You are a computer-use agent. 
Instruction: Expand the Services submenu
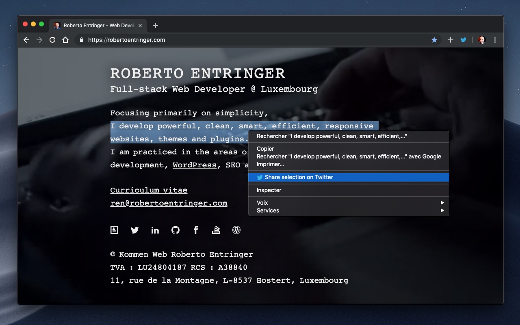(349, 210)
